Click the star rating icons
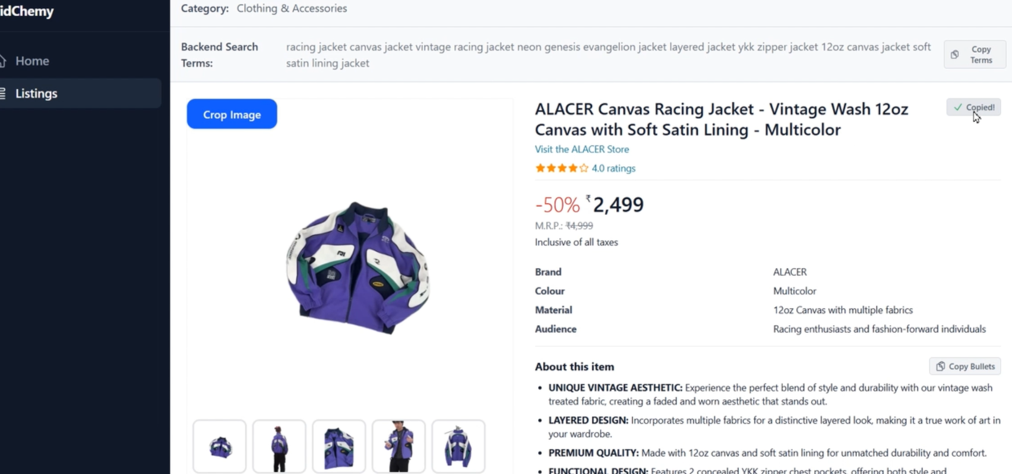The width and height of the screenshot is (1012, 474). (x=561, y=168)
